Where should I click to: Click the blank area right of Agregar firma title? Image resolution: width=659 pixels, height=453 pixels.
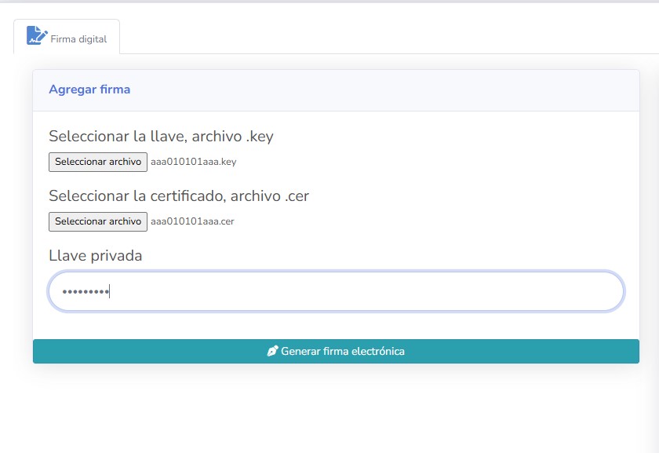point(392,90)
